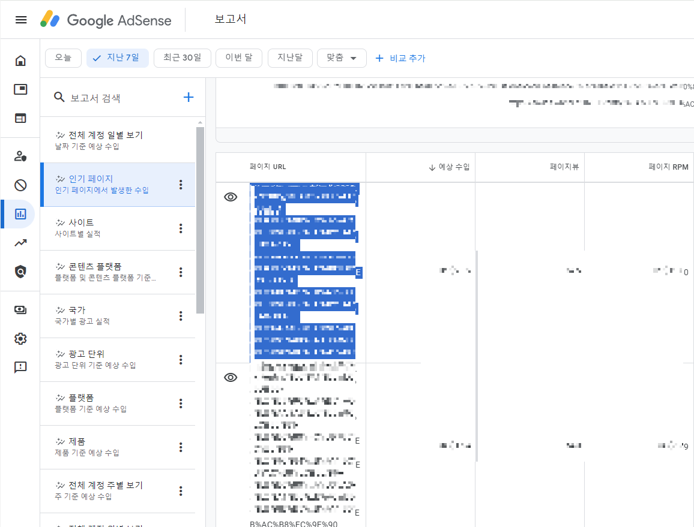Open Blocking controls circle-slash icon

point(20,185)
